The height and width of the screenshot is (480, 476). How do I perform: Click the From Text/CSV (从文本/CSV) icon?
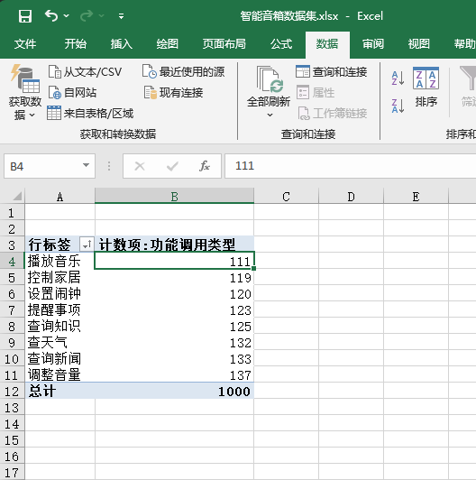(x=54, y=71)
